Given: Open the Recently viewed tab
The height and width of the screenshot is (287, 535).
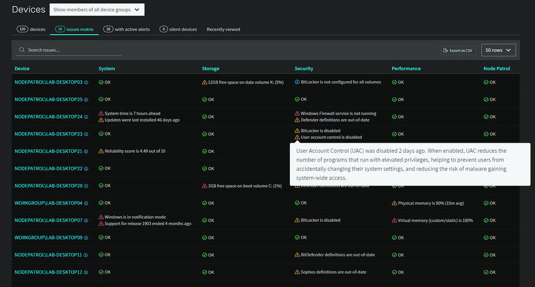Looking at the screenshot, I should tap(223, 30).
